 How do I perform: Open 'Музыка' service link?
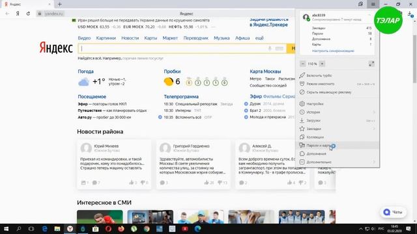coord(222,38)
